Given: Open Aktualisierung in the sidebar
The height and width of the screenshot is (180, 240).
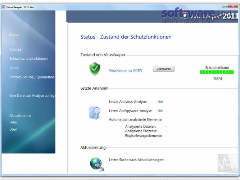Looking at the screenshot, I should 21,116.
